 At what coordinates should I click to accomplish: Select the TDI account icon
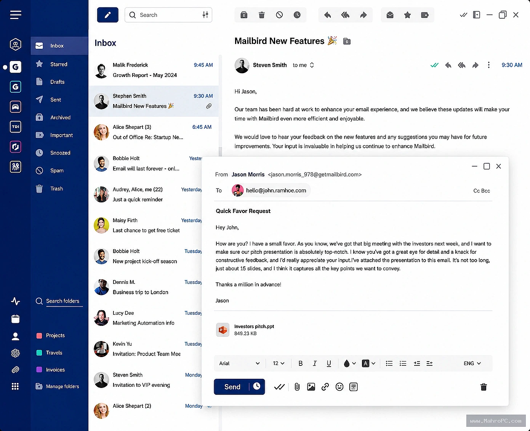15,127
